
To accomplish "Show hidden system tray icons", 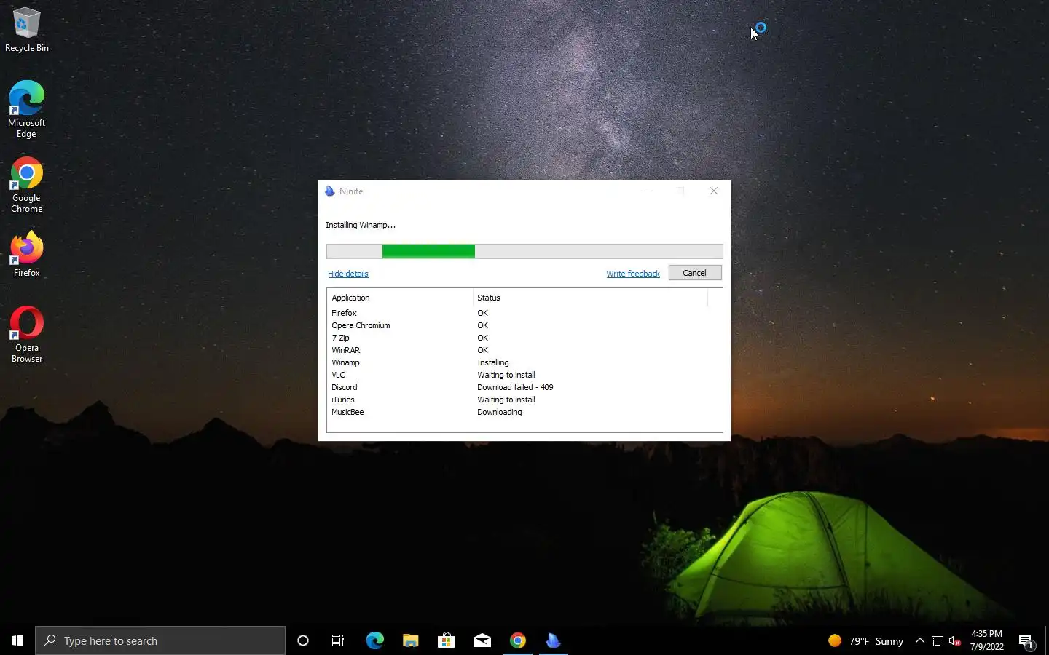I will tap(920, 640).
